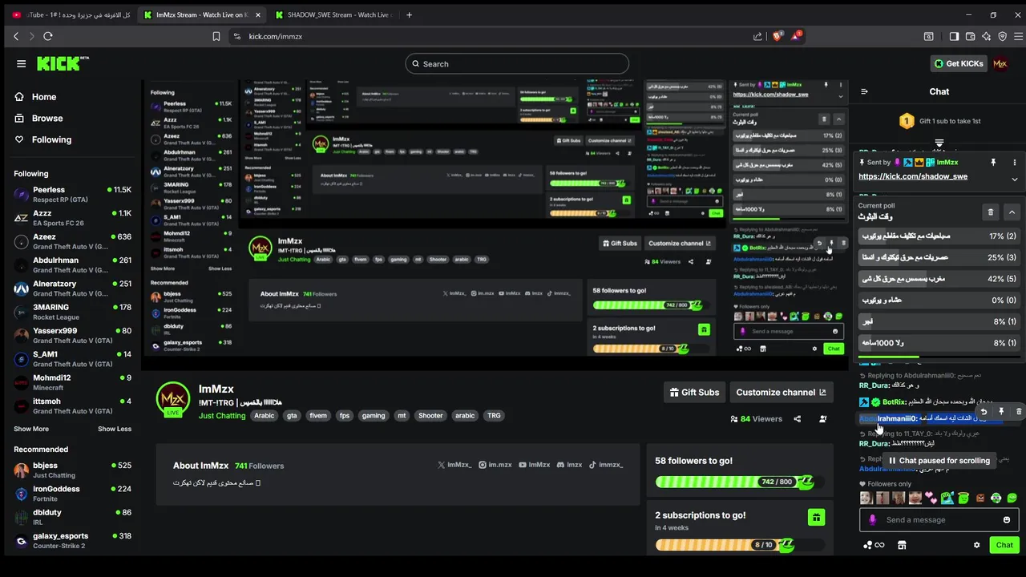Click the Gift Subs button

694,392
